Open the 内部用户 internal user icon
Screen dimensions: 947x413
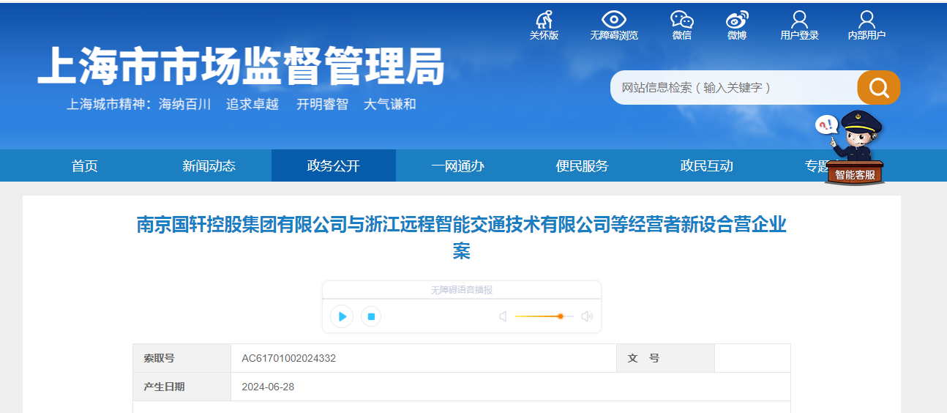866,20
